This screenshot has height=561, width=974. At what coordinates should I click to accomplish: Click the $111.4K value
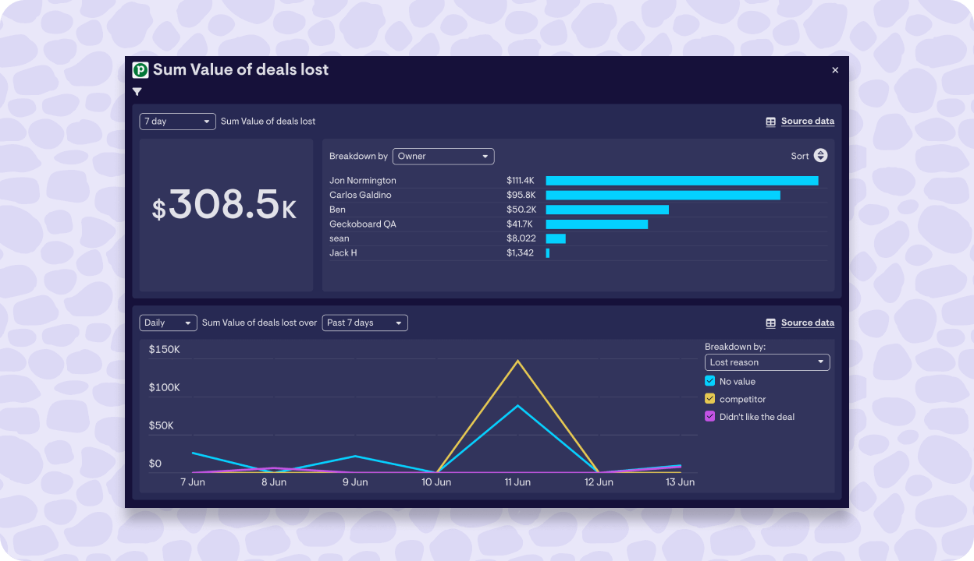521,181
